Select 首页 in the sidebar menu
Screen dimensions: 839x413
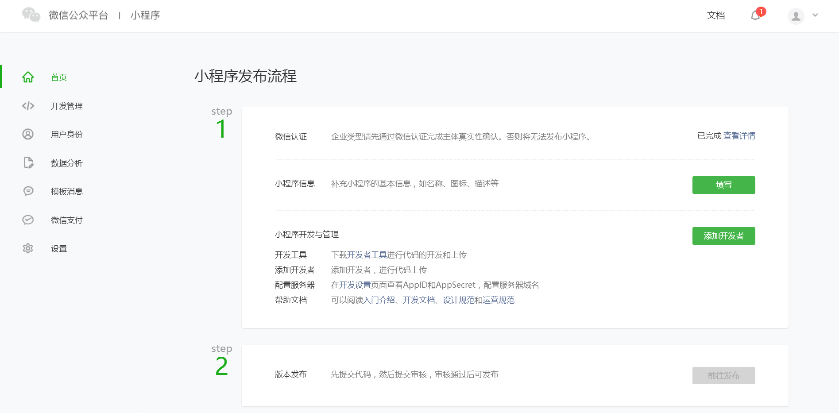(x=59, y=77)
